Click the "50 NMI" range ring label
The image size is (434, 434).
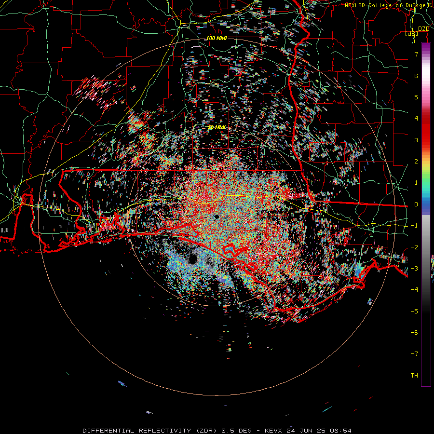click(x=217, y=127)
